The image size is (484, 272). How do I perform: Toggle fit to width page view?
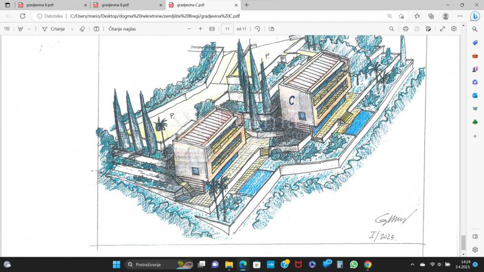click(x=212, y=29)
